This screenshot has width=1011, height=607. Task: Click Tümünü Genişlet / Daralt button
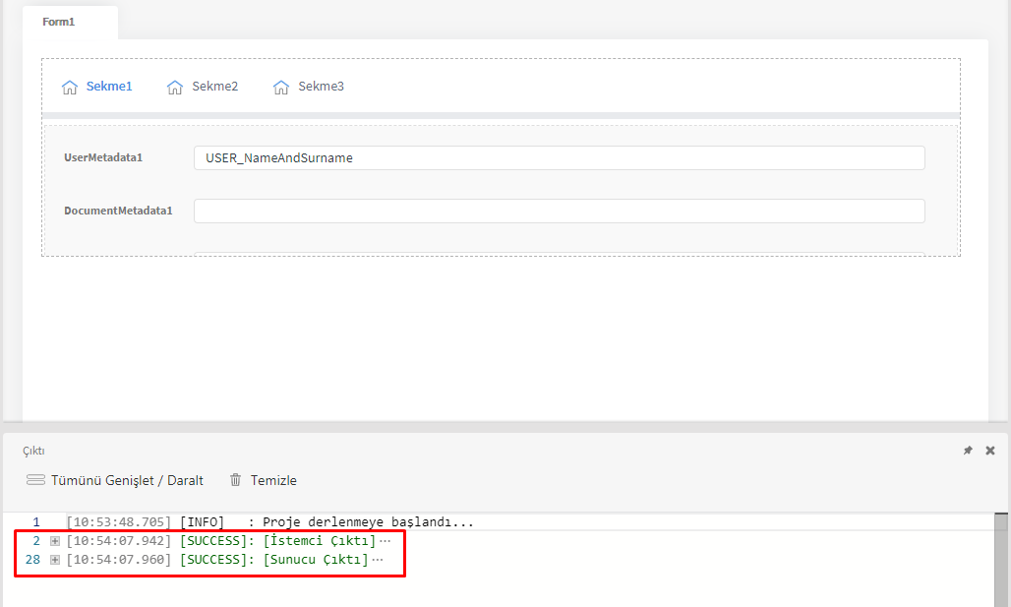115,480
